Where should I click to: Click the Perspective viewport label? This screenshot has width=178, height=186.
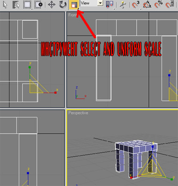(78, 113)
